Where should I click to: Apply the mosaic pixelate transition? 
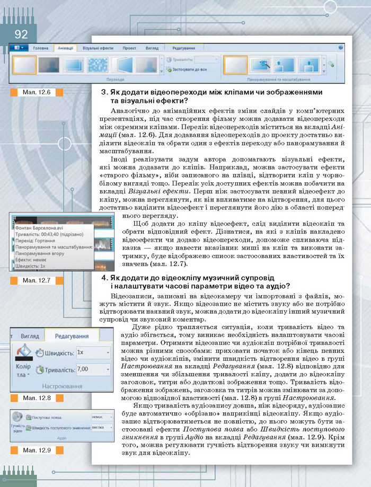coord(98,65)
